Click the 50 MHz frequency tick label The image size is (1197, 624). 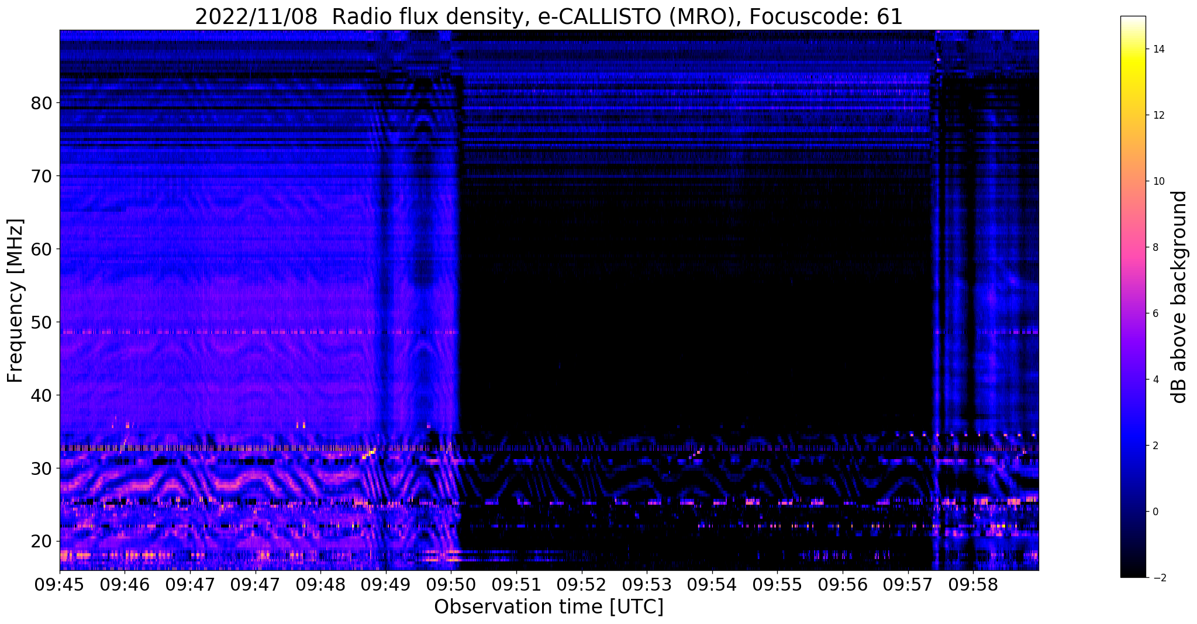tap(42, 322)
